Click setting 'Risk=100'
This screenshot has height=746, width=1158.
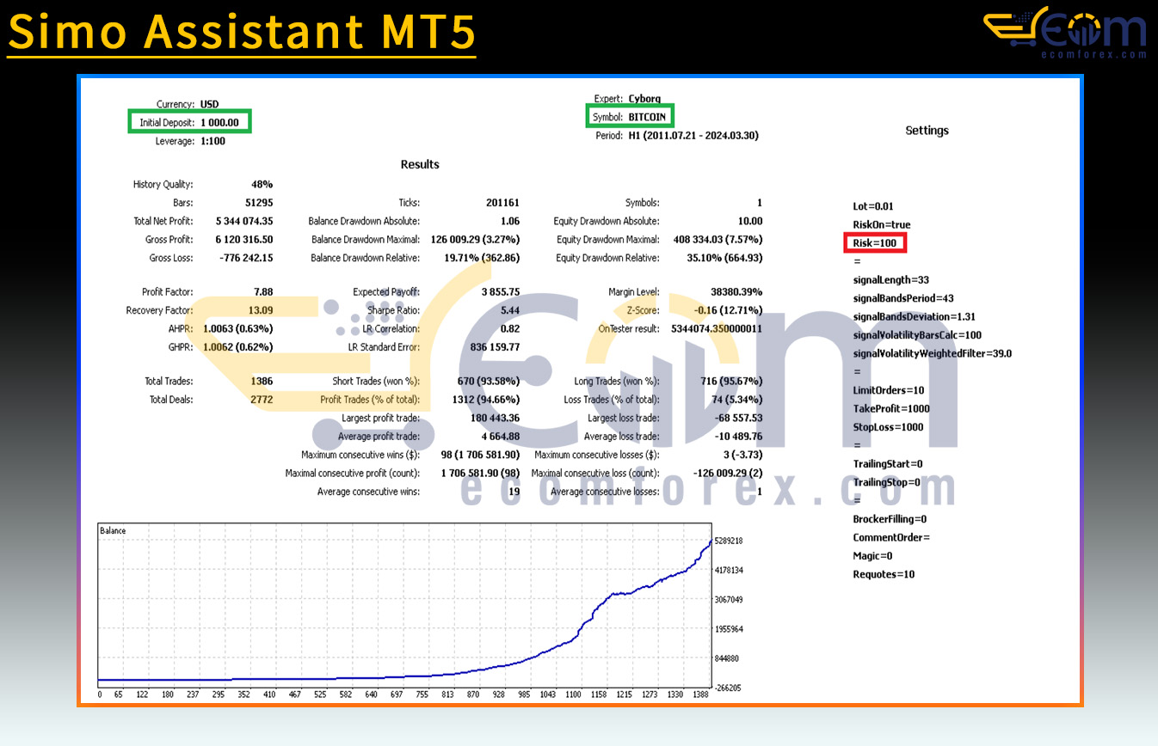[875, 243]
